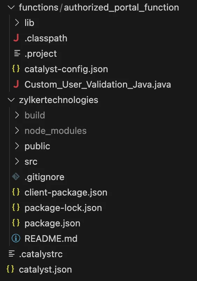Click the Java icon of Custom_User_Validation_Java.java
197x281 pixels.
(x=16, y=84)
